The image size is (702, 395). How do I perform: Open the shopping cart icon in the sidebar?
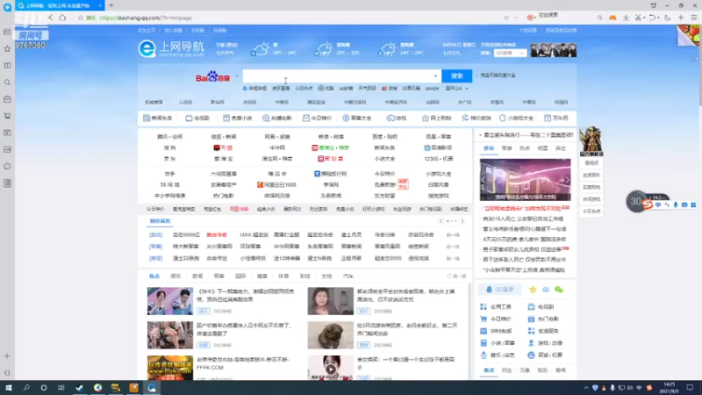[x=7, y=116]
